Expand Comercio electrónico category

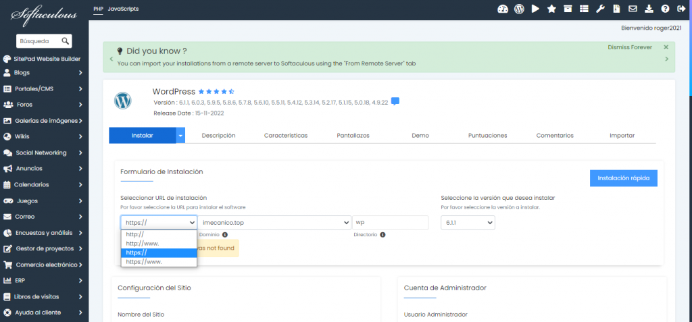pos(44,265)
